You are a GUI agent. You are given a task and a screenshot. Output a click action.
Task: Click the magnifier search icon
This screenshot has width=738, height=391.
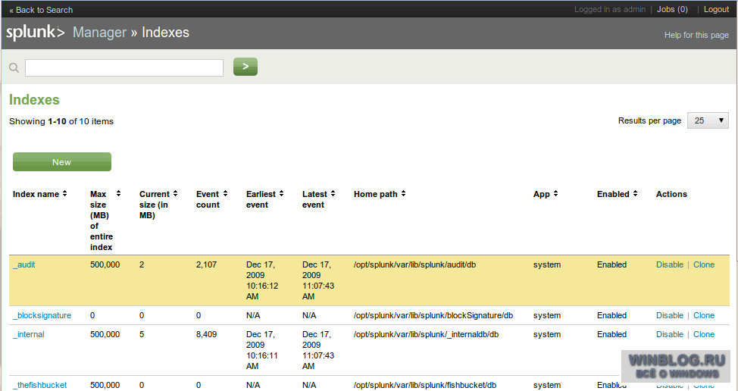tap(14, 67)
